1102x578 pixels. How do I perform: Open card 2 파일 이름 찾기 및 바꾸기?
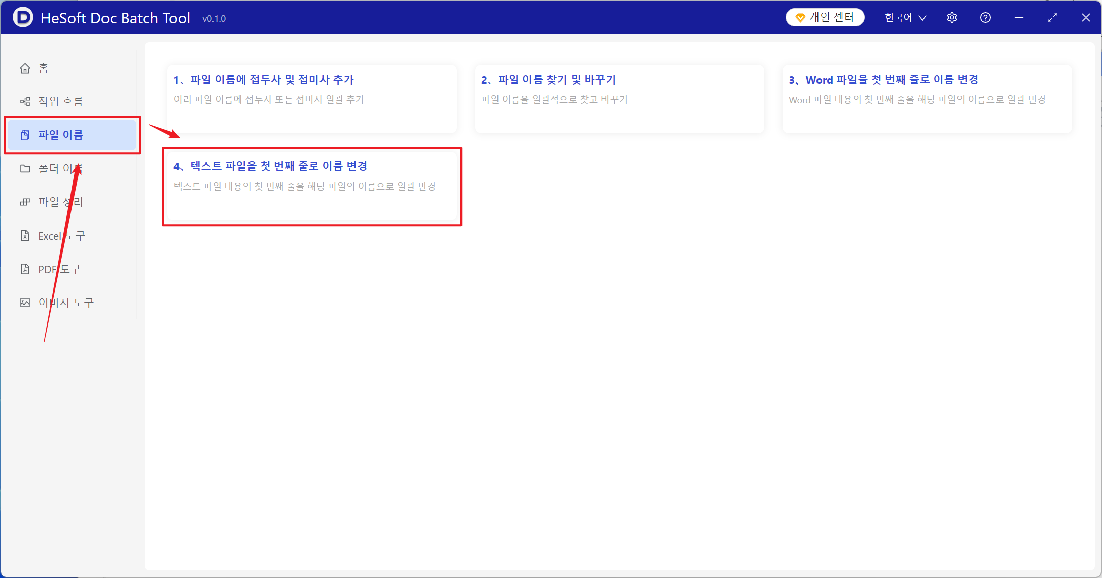tap(619, 99)
